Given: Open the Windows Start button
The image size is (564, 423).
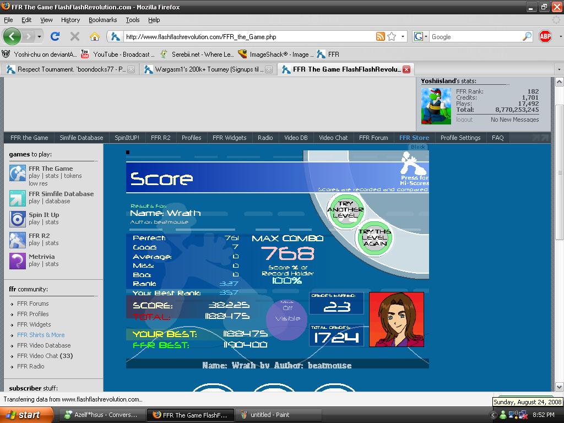Looking at the screenshot, I should point(26,415).
